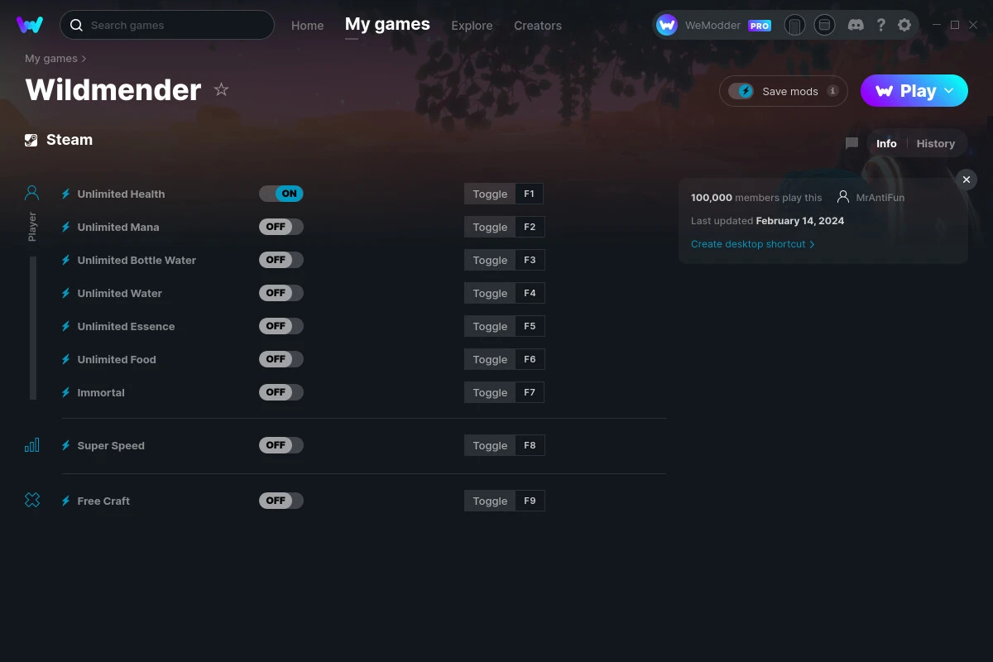993x662 pixels.
Task: Open the feedback chat bubble icon
Action: tap(851, 142)
